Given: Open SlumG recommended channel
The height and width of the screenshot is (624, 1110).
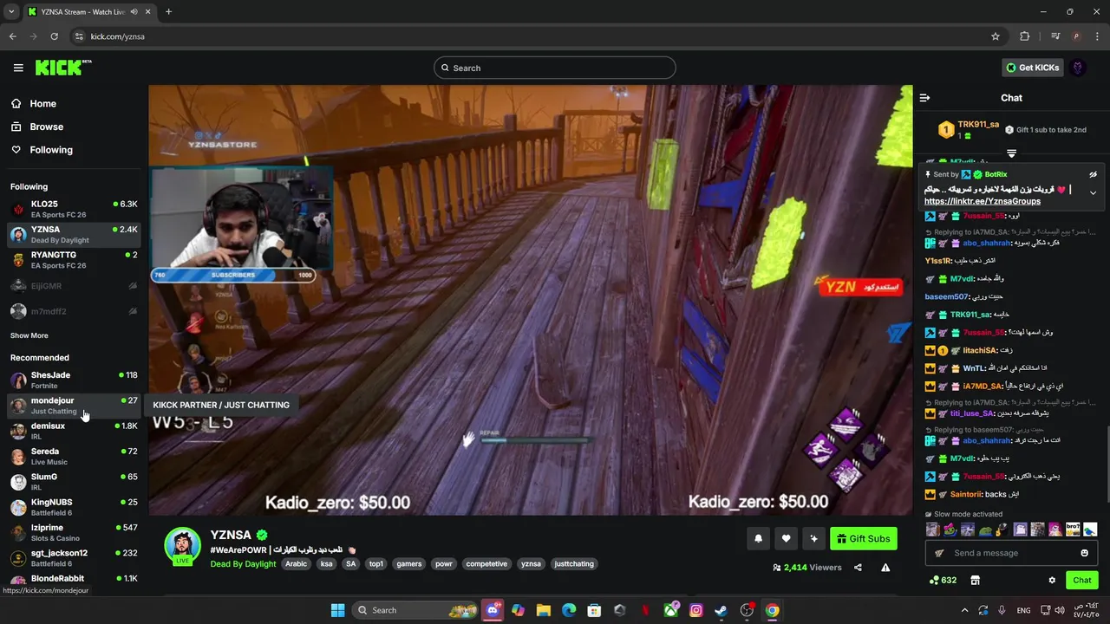Looking at the screenshot, I should pyautogui.click(x=74, y=482).
